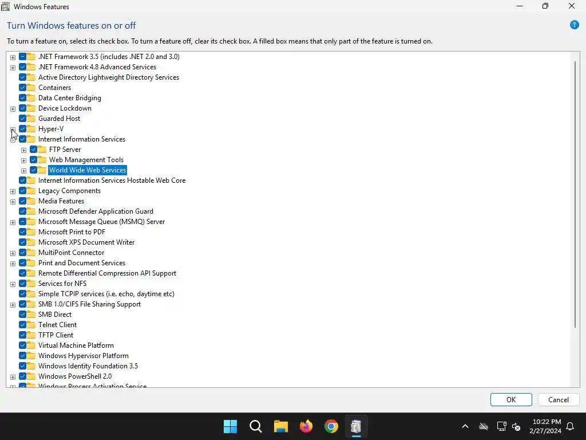
Task: Click the Legacy Components folder icon
Action: point(31,191)
